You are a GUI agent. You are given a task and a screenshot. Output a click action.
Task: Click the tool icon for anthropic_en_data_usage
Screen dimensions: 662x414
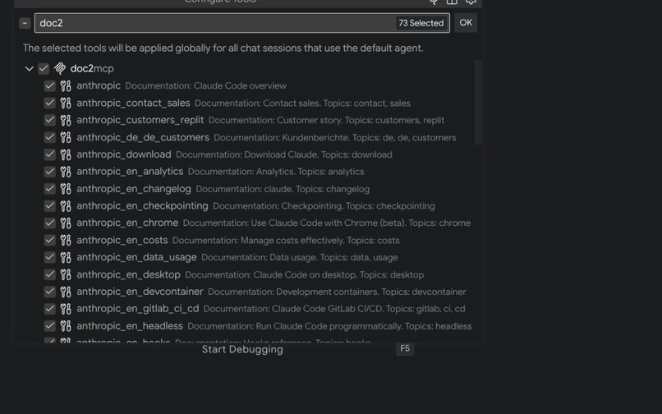click(66, 257)
